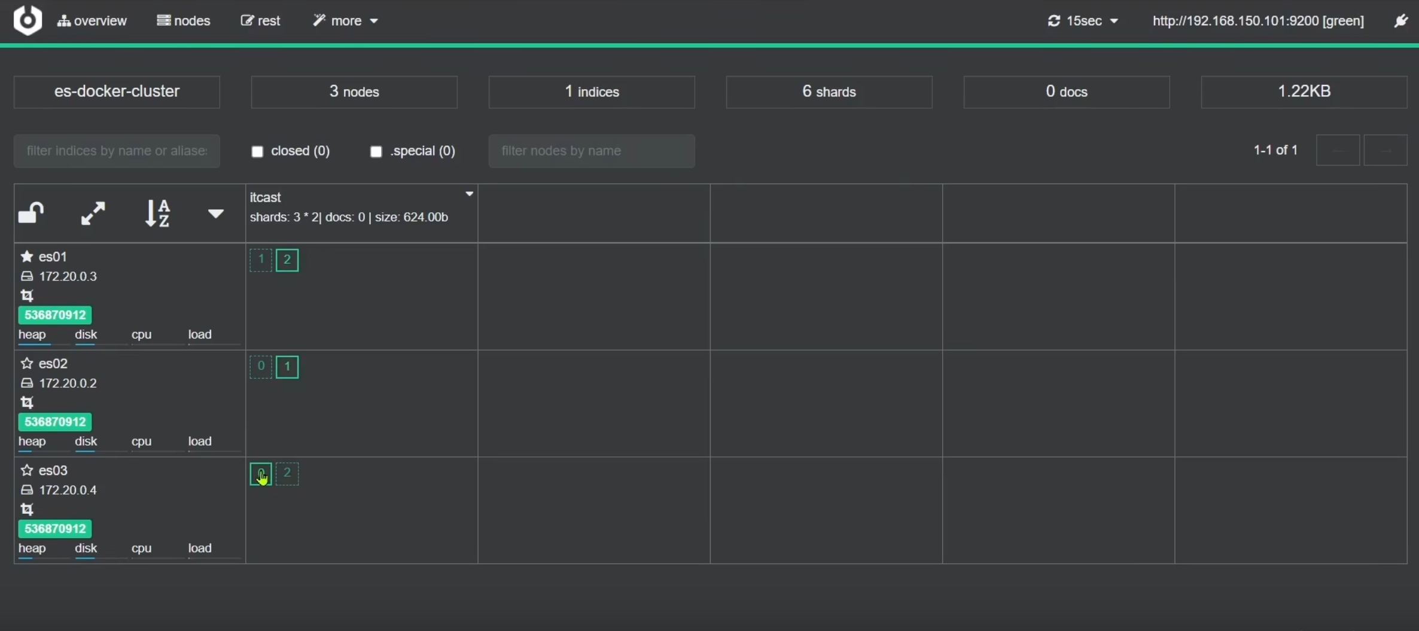
Task: Expand the more menu dropdown
Action: (x=346, y=21)
